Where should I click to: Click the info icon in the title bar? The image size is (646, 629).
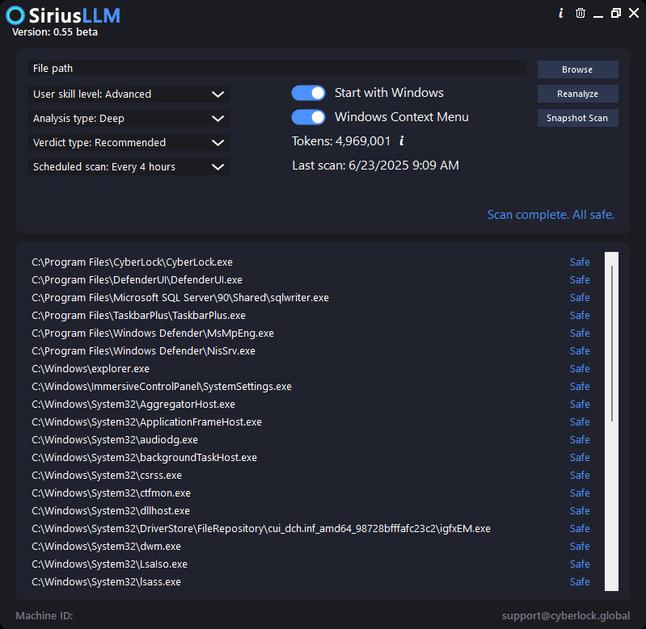coord(561,13)
